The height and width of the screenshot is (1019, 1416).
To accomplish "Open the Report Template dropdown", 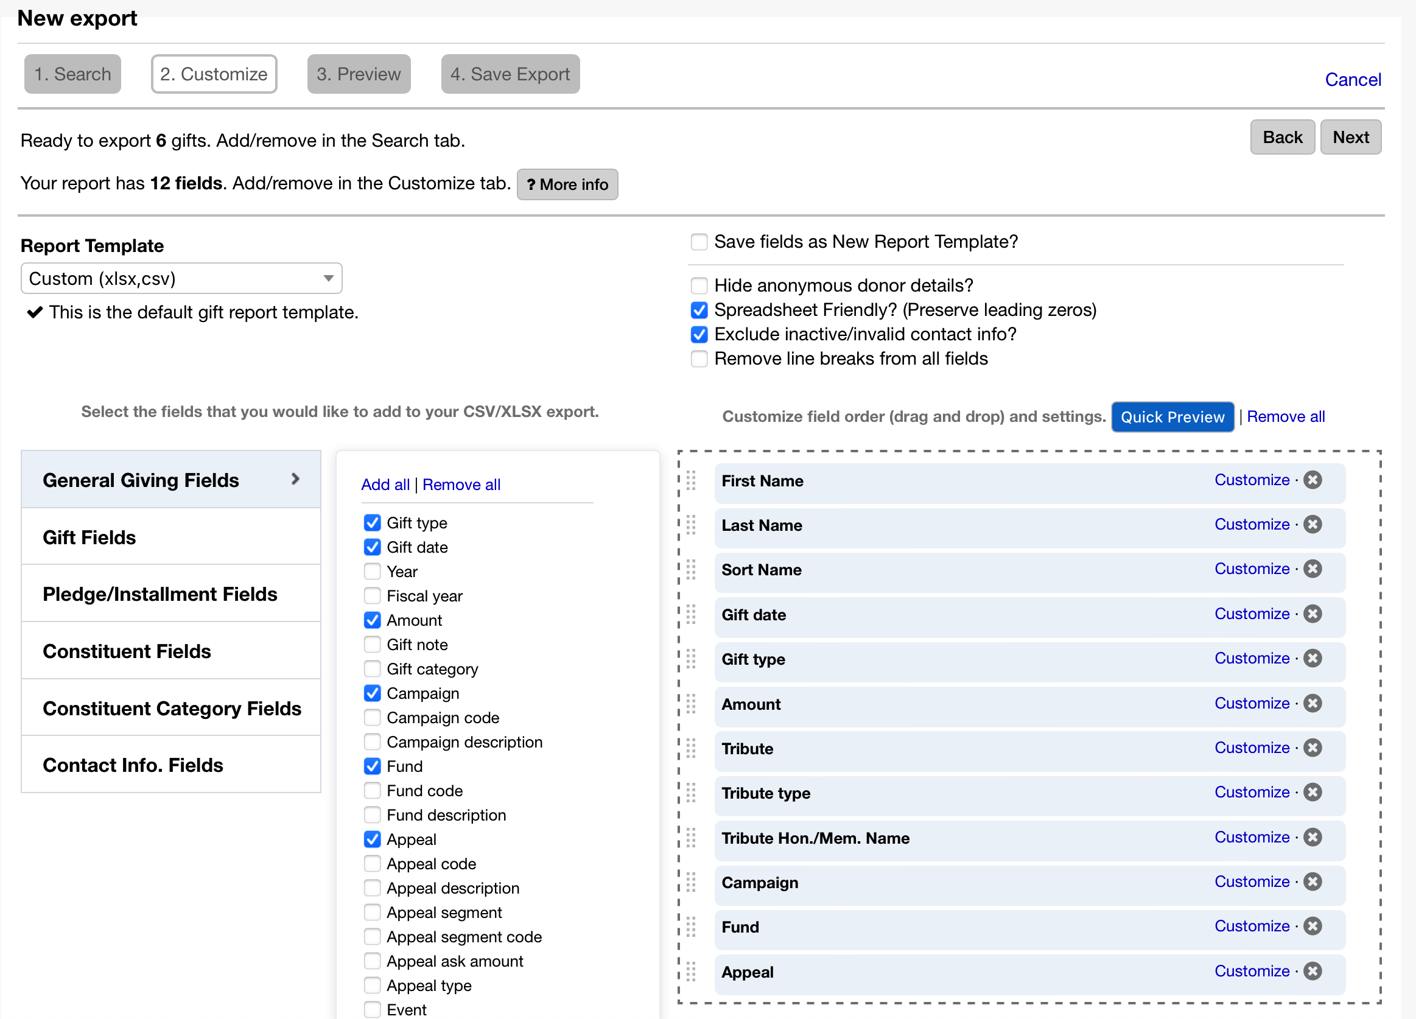I will click(x=181, y=278).
